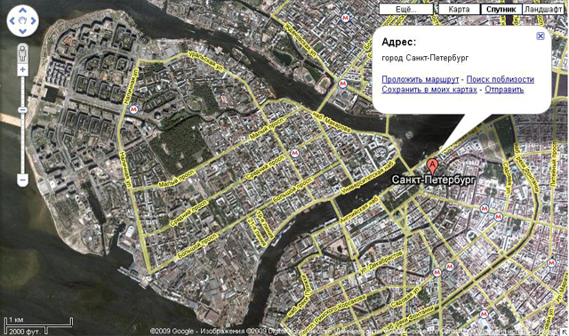Switch to Ландшафт terrain view

pos(543,10)
